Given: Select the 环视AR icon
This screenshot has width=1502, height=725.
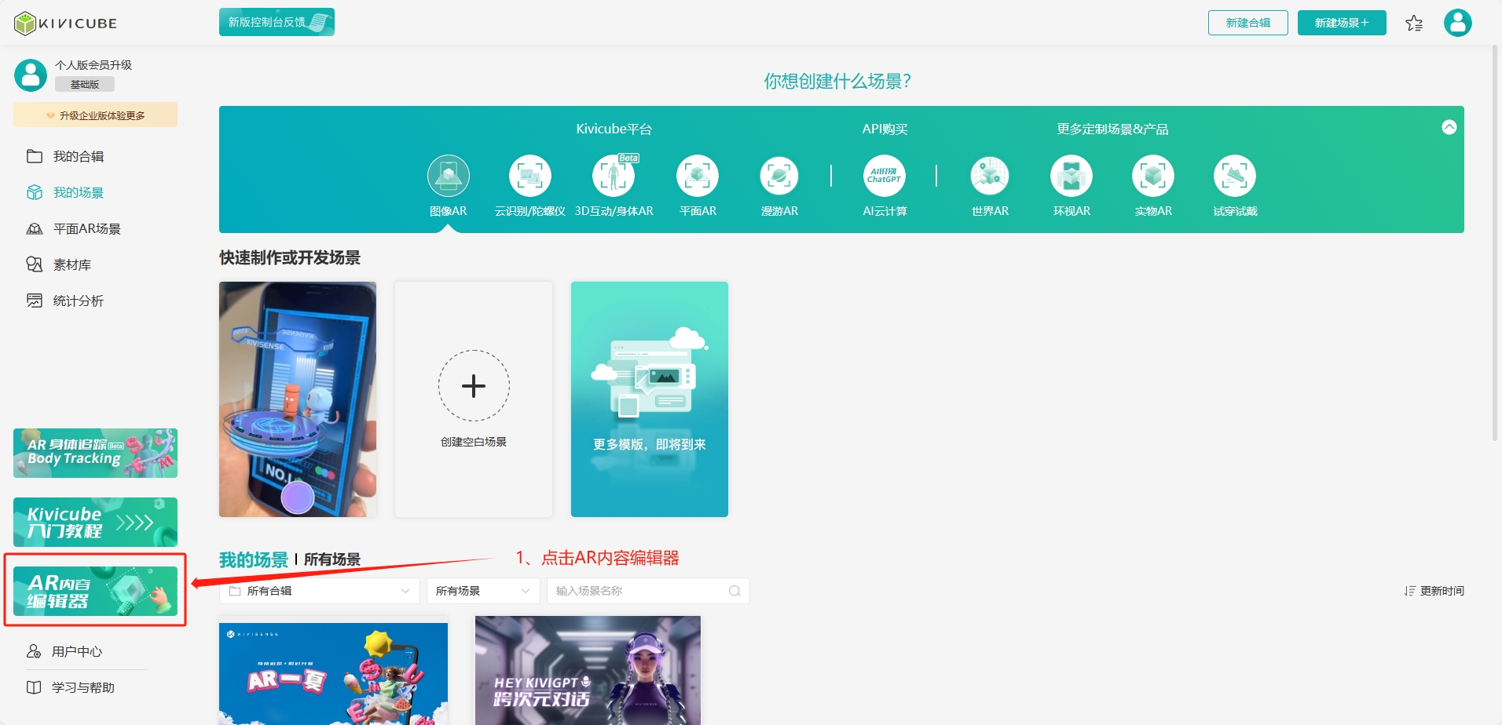Looking at the screenshot, I should point(1072,176).
